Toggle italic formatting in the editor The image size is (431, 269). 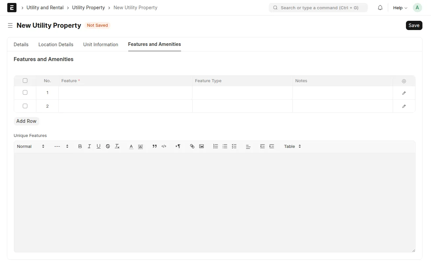[89, 146]
